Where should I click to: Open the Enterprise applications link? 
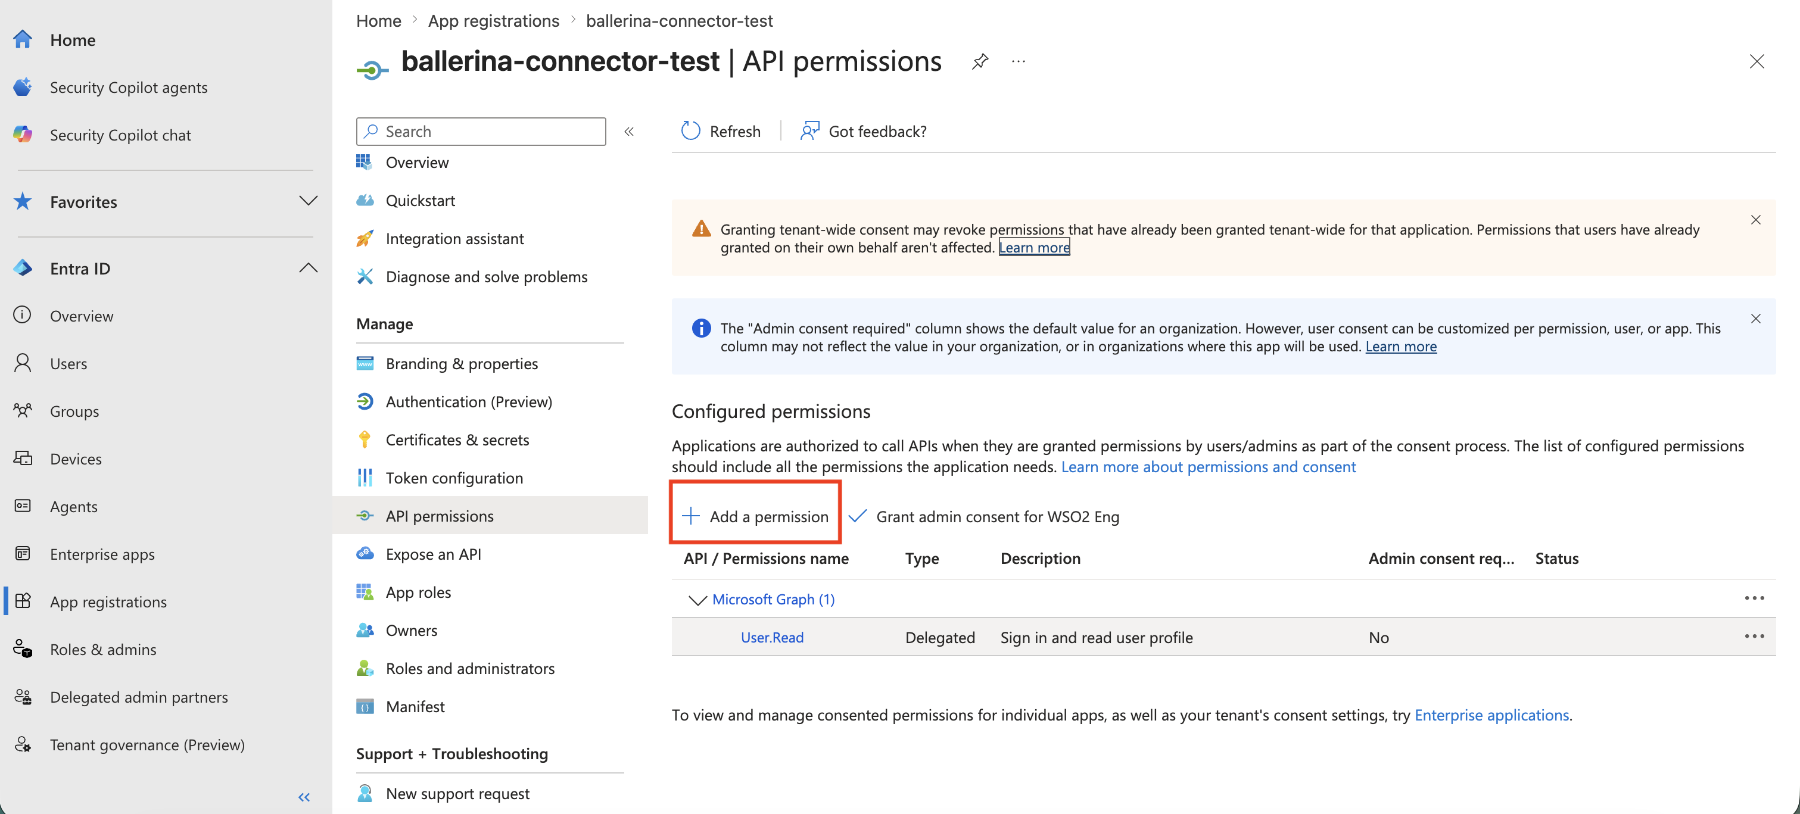point(1492,715)
